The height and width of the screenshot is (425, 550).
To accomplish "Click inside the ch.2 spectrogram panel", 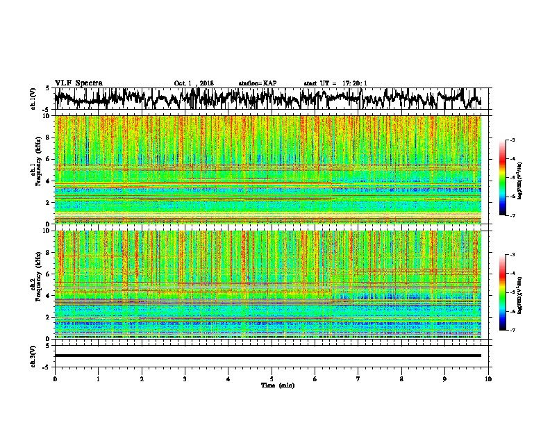I will (x=268, y=285).
